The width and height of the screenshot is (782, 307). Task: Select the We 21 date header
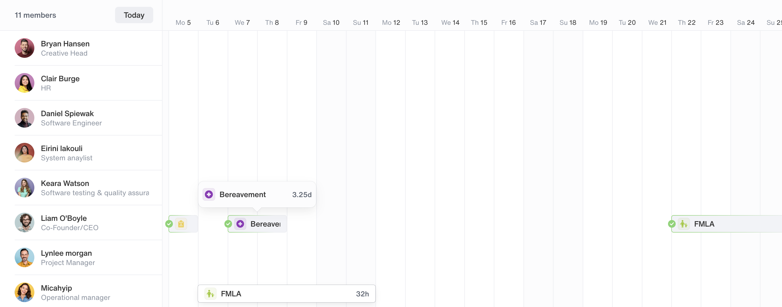pyautogui.click(x=657, y=22)
